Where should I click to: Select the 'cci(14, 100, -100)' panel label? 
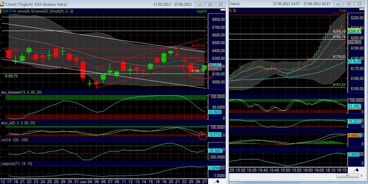click(x=14, y=140)
